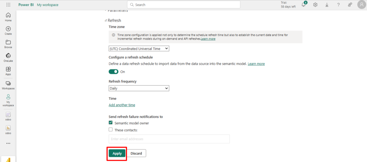Screen dimensions: 367x162
Task: Open Workspaces panel in sidebar
Action: [8, 85]
